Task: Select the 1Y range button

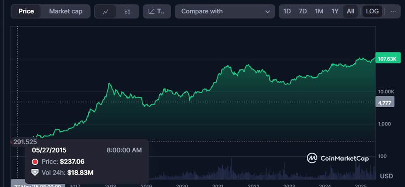Action: click(335, 11)
